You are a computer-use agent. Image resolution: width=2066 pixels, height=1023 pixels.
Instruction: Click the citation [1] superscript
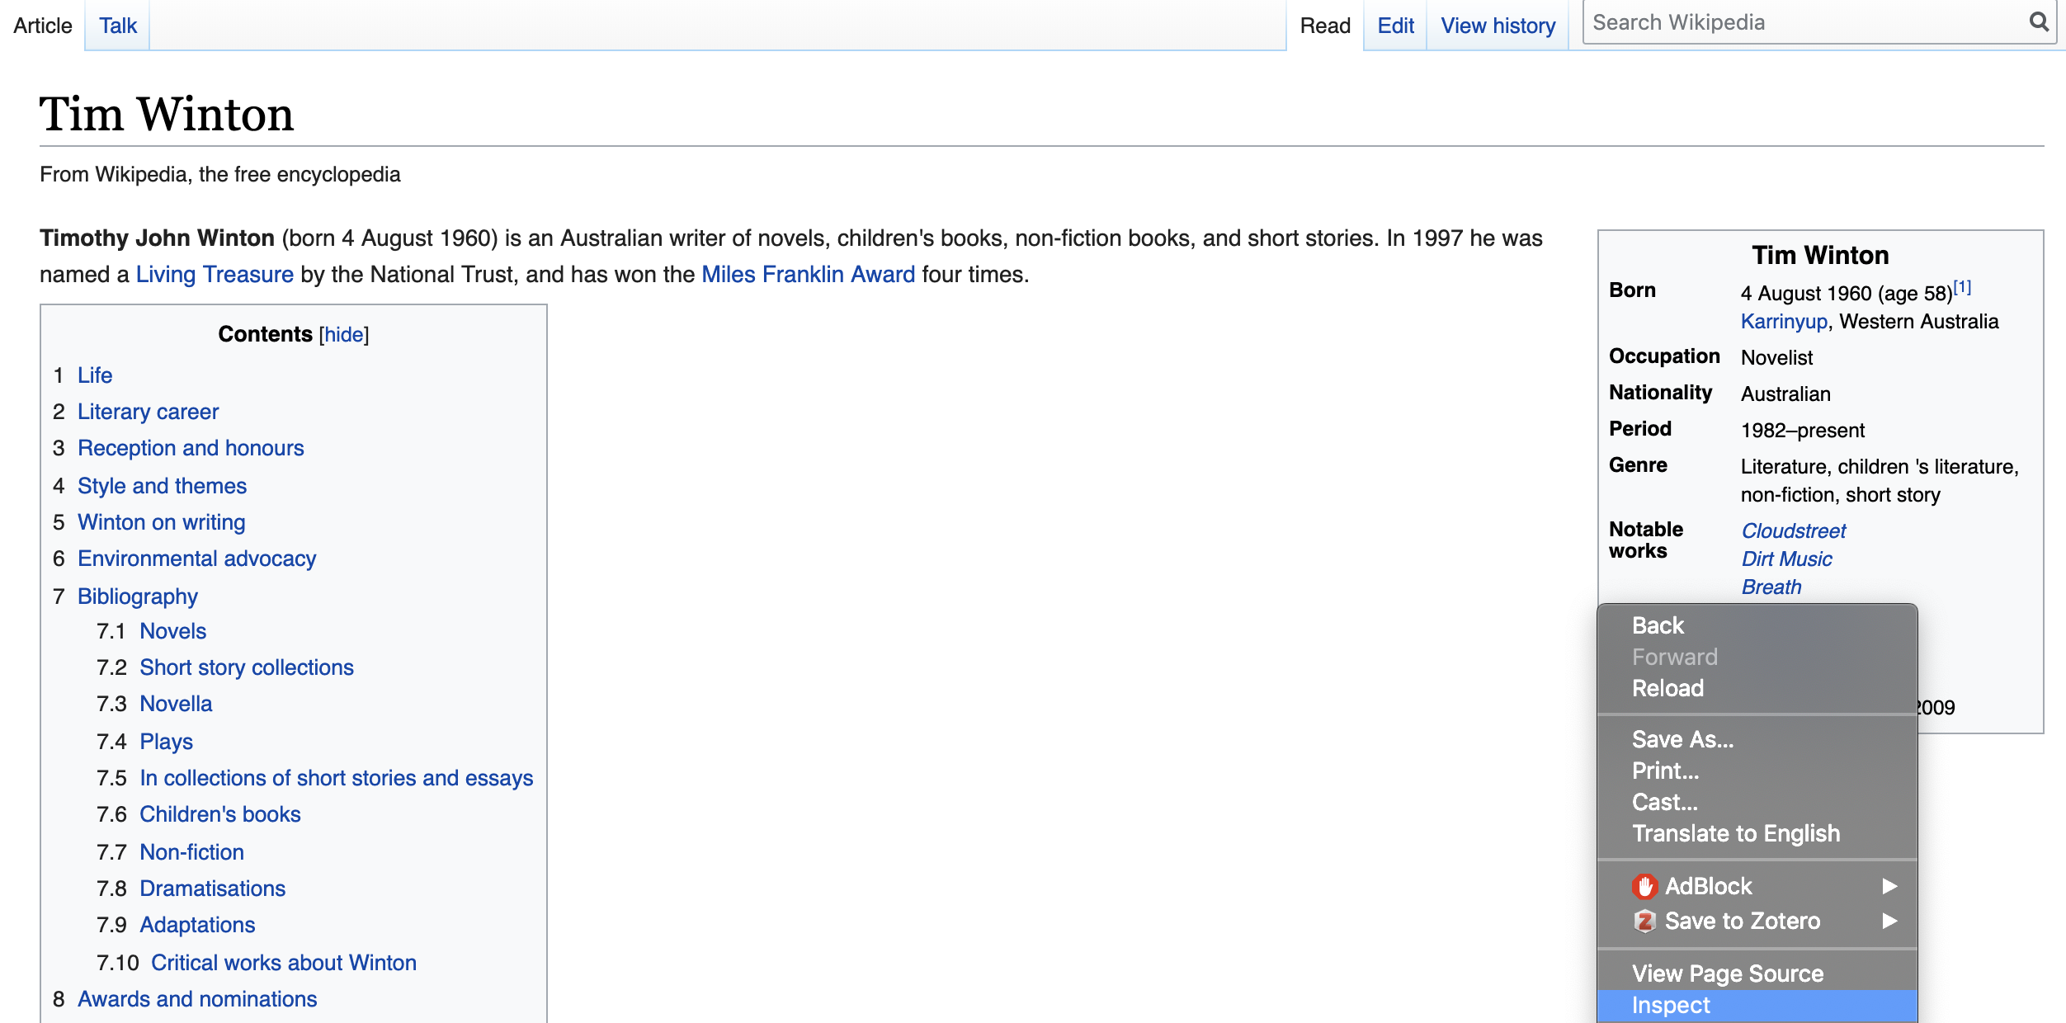(1962, 287)
